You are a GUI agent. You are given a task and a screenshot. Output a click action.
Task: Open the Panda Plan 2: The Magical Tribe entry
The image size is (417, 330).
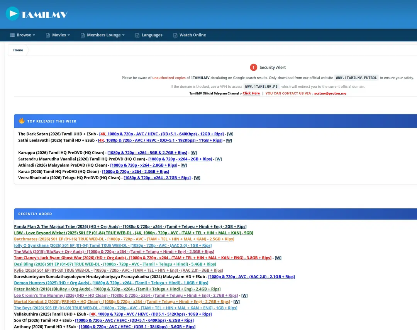tap(131, 226)
